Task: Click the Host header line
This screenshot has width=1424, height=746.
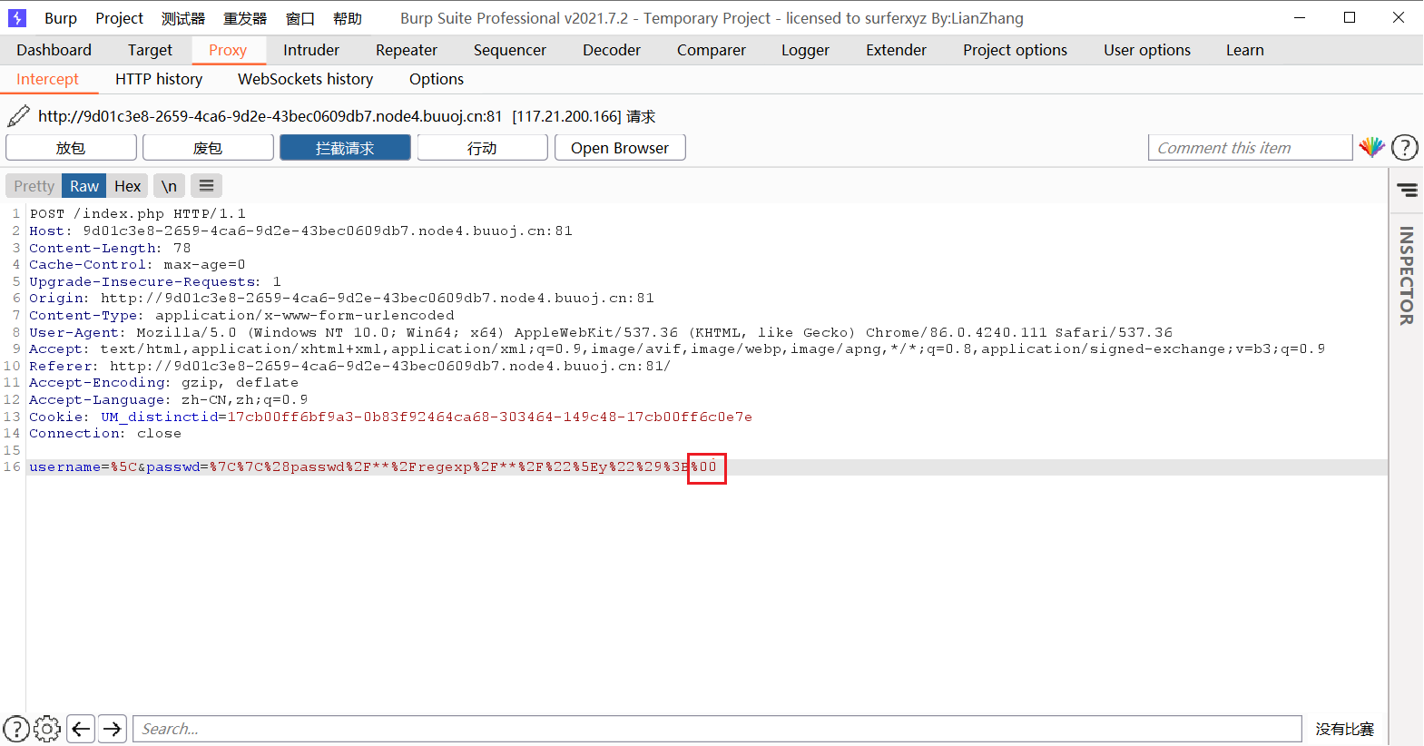Action: 300,231
